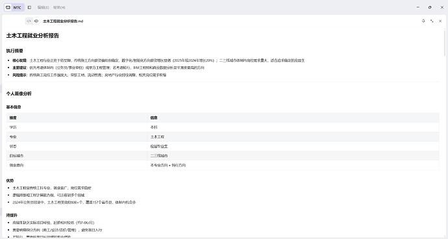The width and height of the screenshot is (448, 239).
Task: Toggle the sidebar panel icon
Action: click(x=29, y=7)
